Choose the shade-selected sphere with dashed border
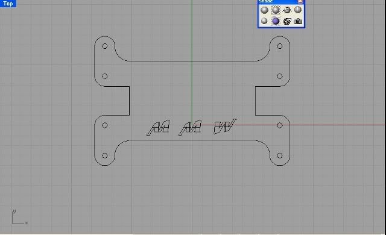 [276, 10]
